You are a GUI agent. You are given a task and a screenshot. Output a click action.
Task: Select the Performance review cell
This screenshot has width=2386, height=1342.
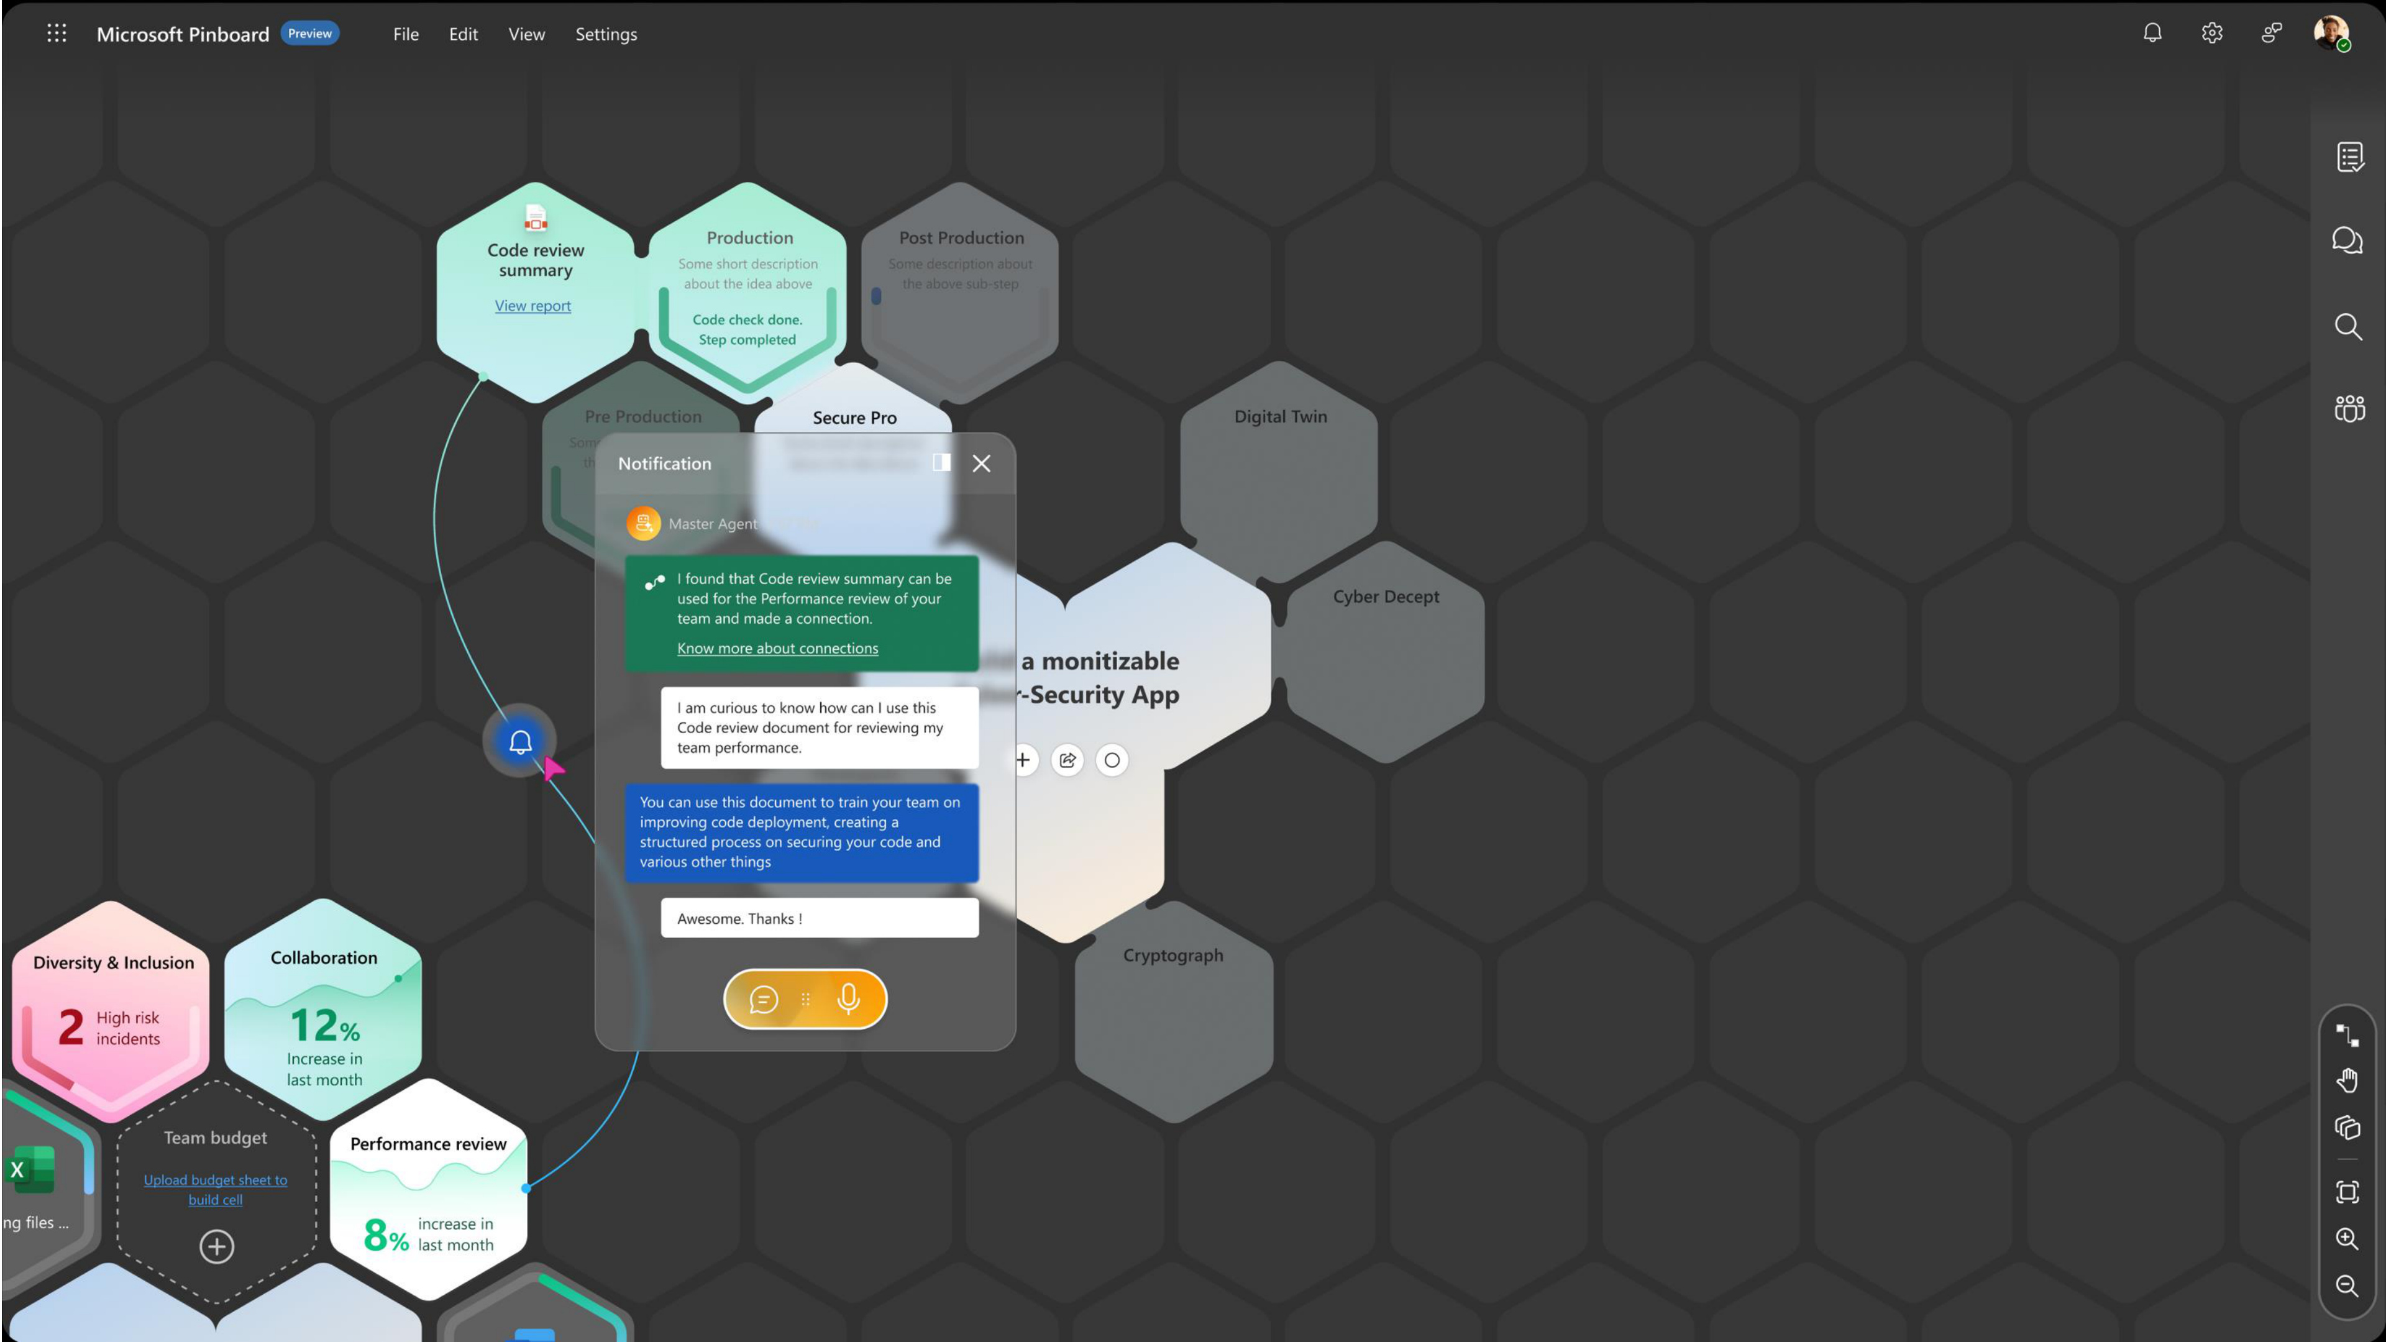click(x=429, y=1190)
